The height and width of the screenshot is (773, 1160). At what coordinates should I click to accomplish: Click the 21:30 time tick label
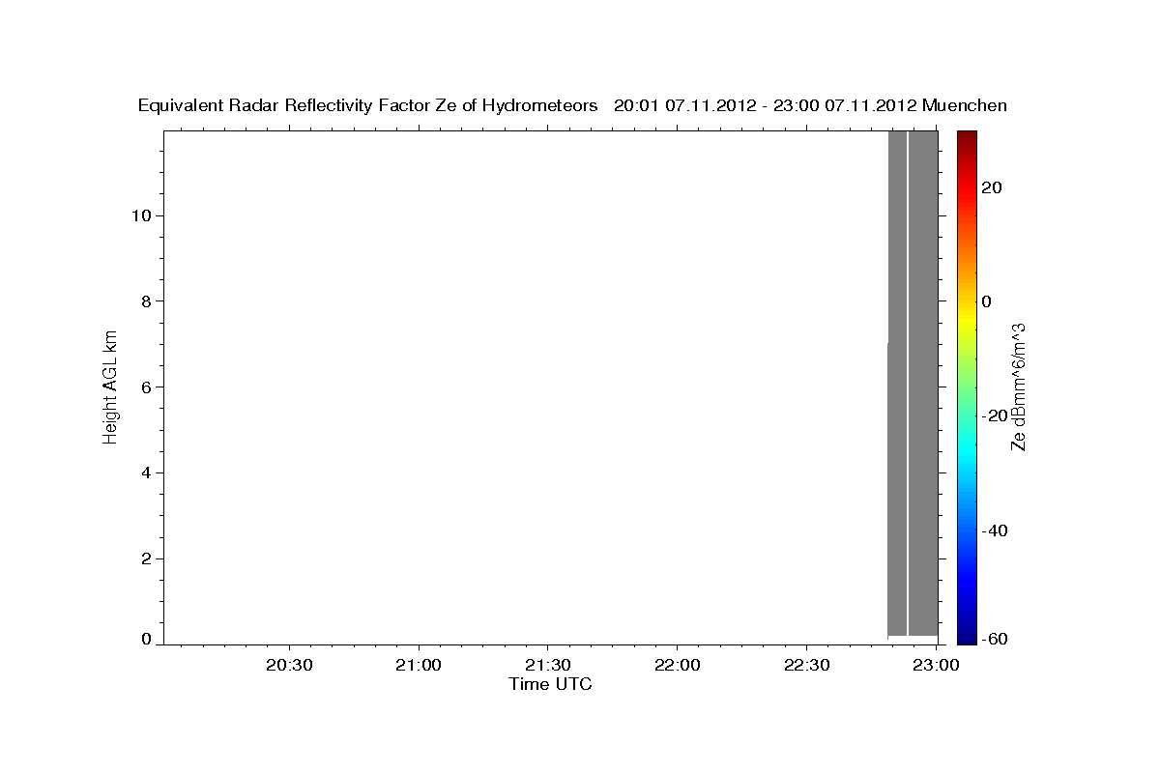point(548,666)
